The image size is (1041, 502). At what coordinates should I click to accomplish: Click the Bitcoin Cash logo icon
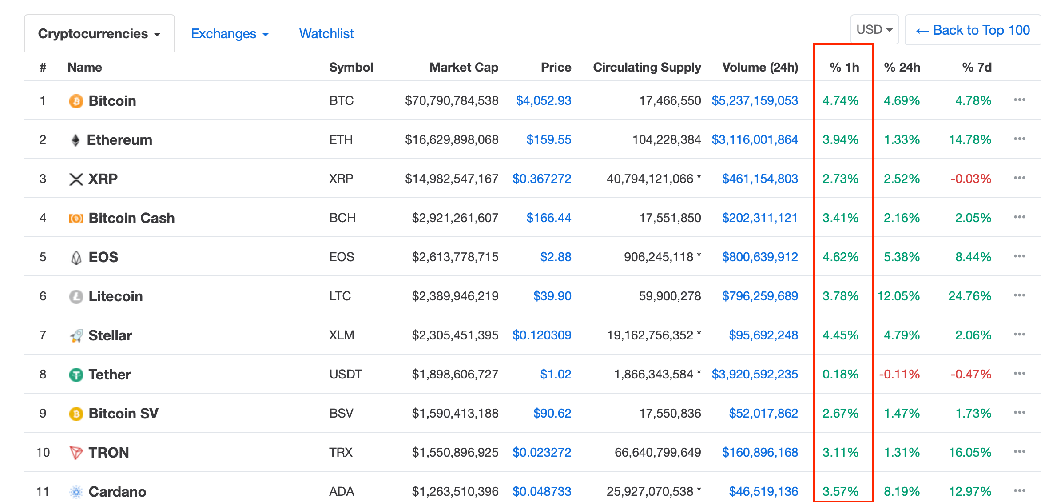tap(76, 218)
